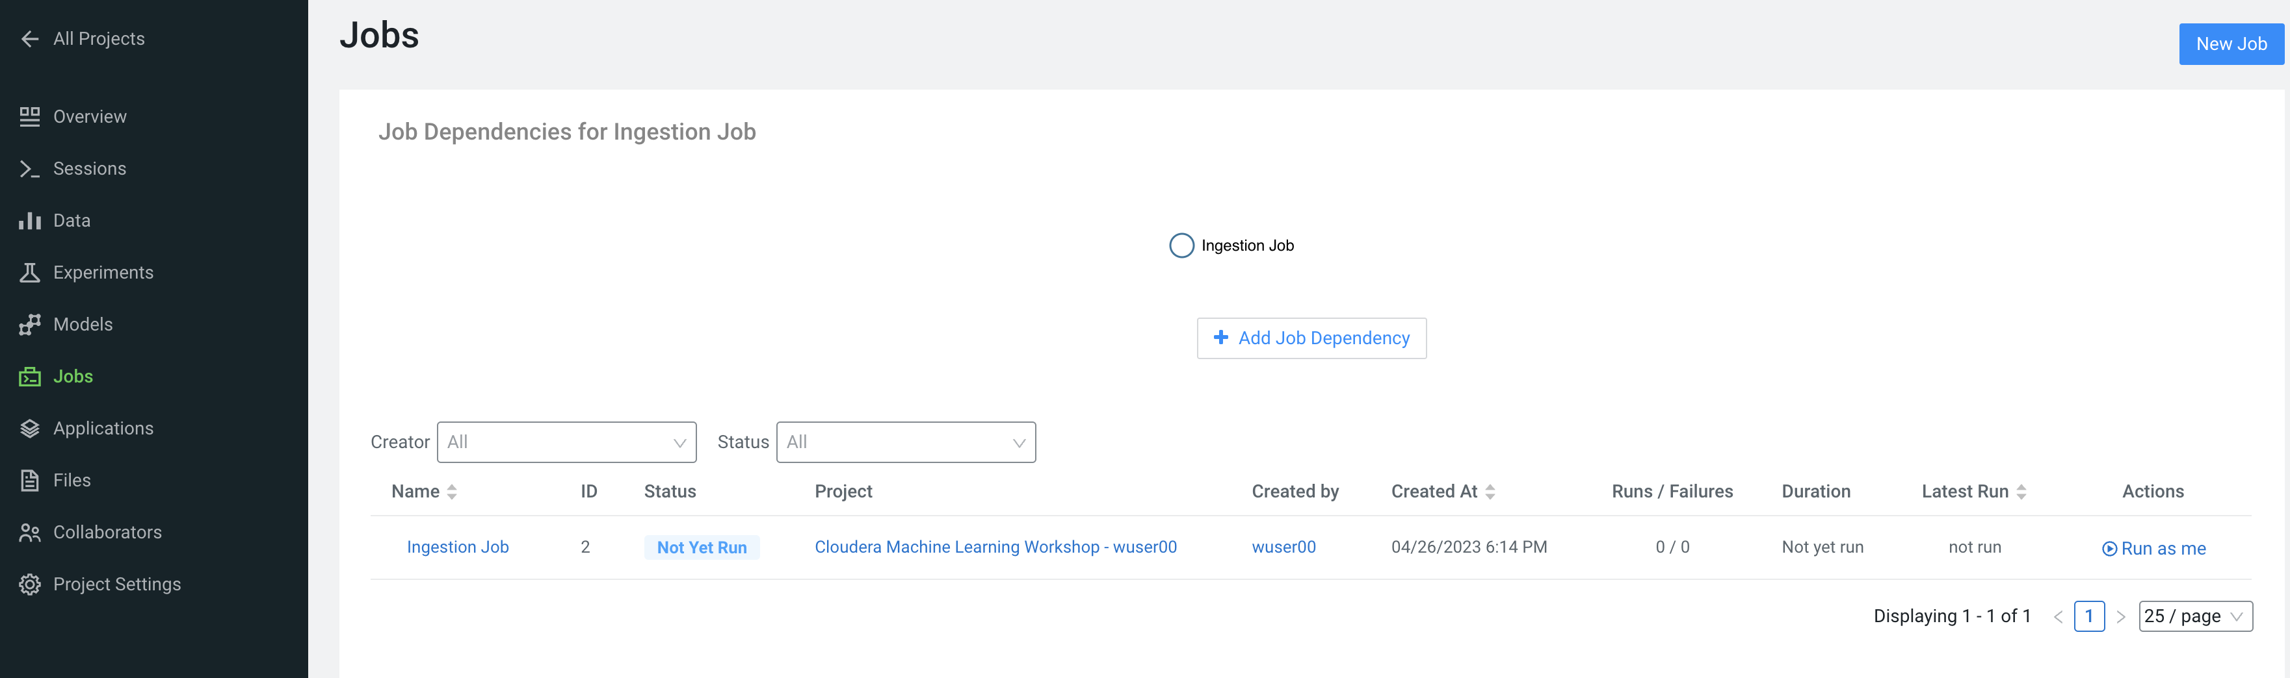Click the Data bar chart icon
2290x678 pixels.
point(29,220)
